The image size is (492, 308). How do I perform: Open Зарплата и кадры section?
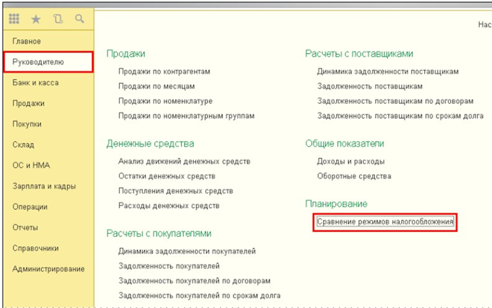pos(44,186)
